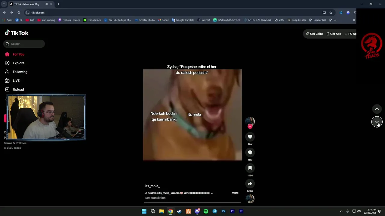Open realGafi Kick bookmark

coord(92,20)
